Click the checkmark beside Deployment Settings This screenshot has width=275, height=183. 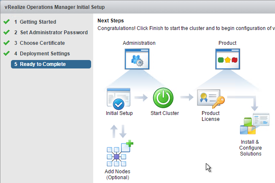click(6, 53)
